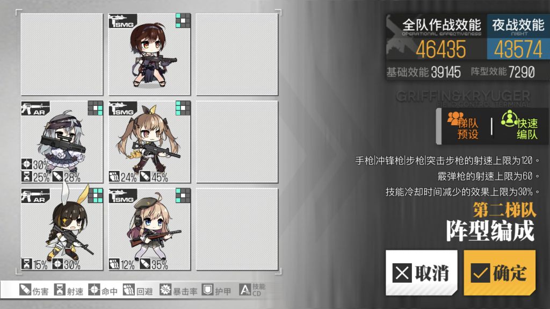This screenshot has width=550, height=309.
Task: Click the 射速 rate-of-fire legend icon
Action: coord(60,290)
